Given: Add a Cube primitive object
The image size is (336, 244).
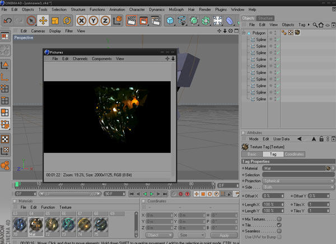Looking at the screenshot, I should [170, 21].
